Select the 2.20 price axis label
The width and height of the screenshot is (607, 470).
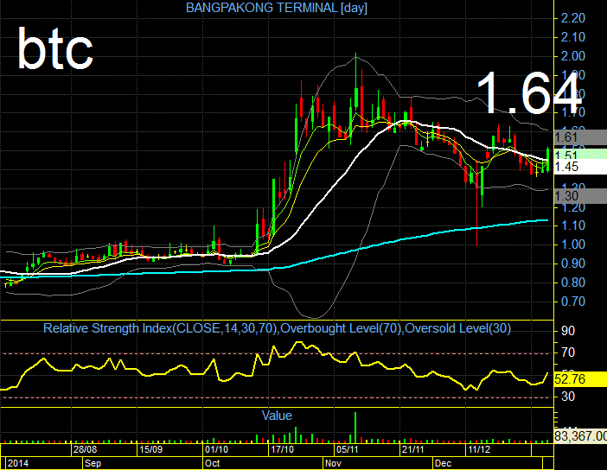pos(572,18)
